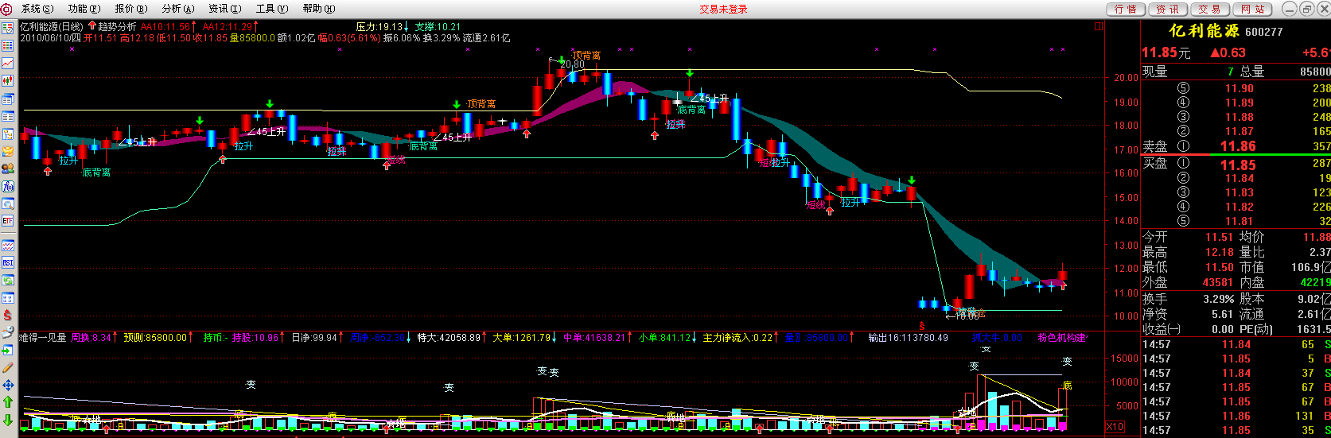This screenshot has height=438, width=1331.
Task: Click the green up arrow icon
Action: tap(7, 402)
